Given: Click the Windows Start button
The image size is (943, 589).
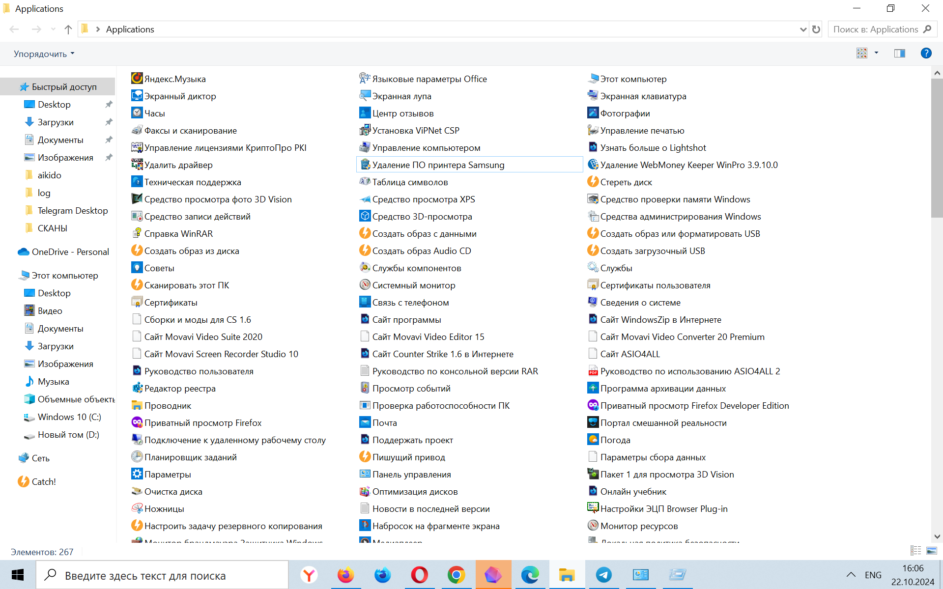Looking at the screenshot, I should 18,575.
